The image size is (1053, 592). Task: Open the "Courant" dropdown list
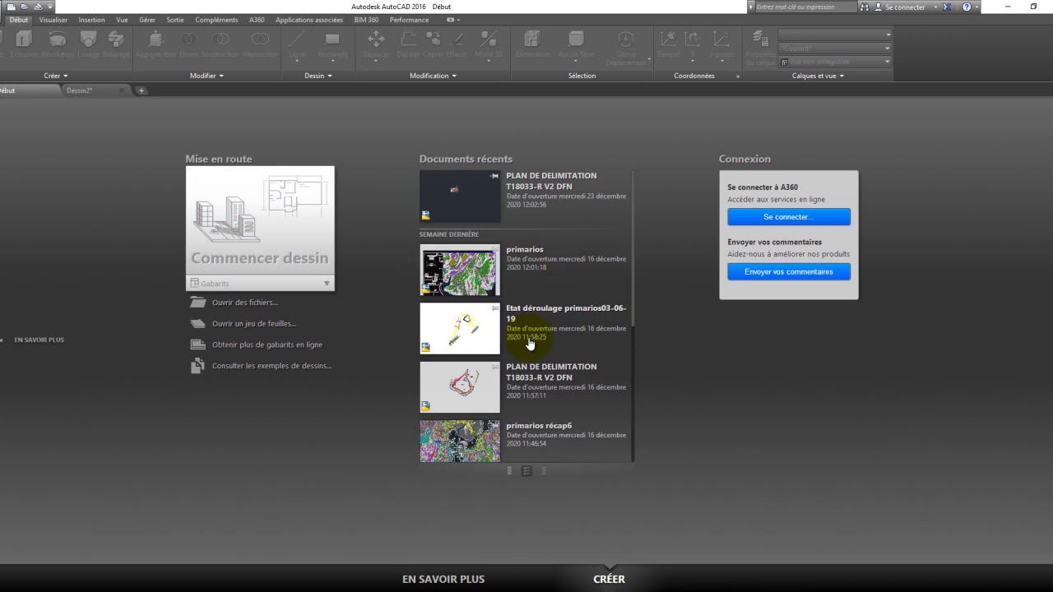click(835, 49)
